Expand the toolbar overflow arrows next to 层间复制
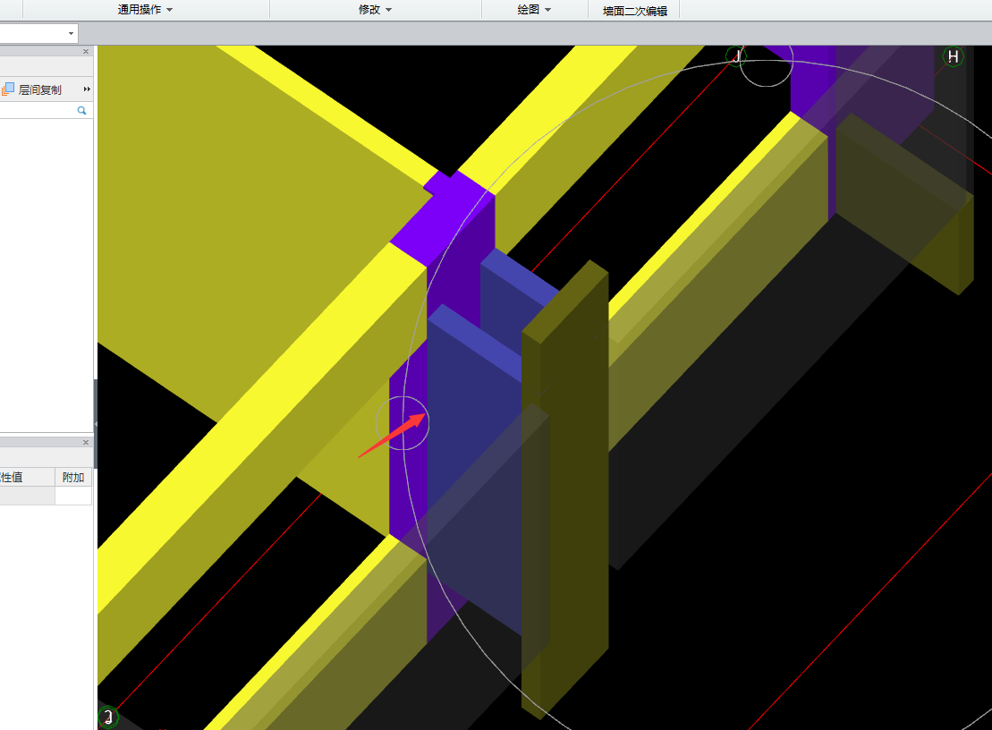The width and height of the screenshot is (992, 730). tap(87, 89)
